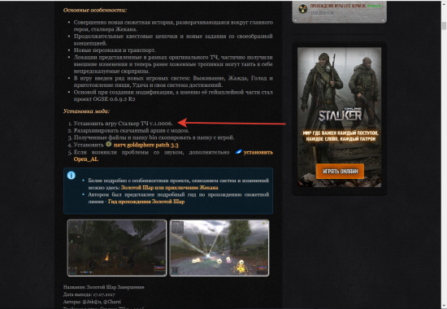The width and height of the screenshot is (447, 309).
Task: Click the @Jek@n author mention
Action: (x=92, y=302)
